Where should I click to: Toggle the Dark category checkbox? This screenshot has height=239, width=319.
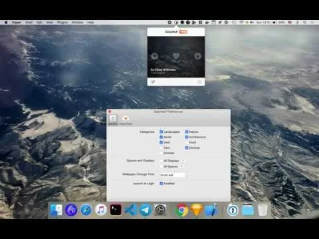click(161, 142)
